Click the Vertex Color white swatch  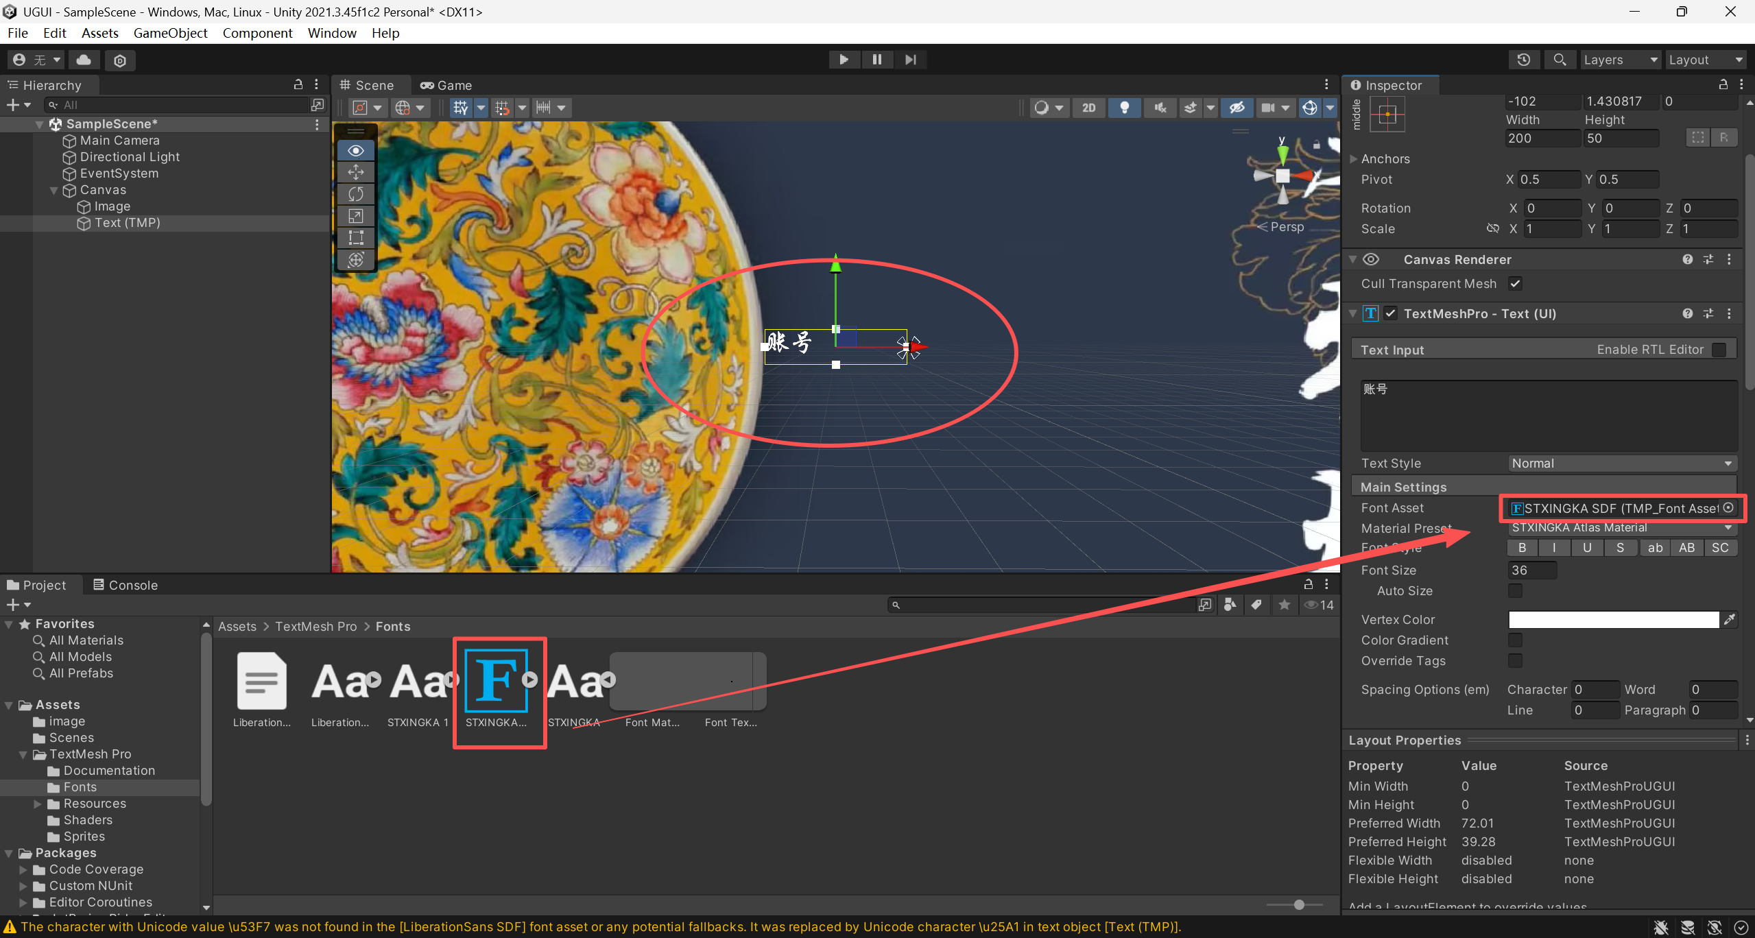point(1613,620)
